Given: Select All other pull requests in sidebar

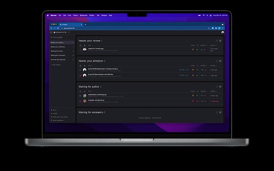Looking at the screenshot, I should click(62, 60).
